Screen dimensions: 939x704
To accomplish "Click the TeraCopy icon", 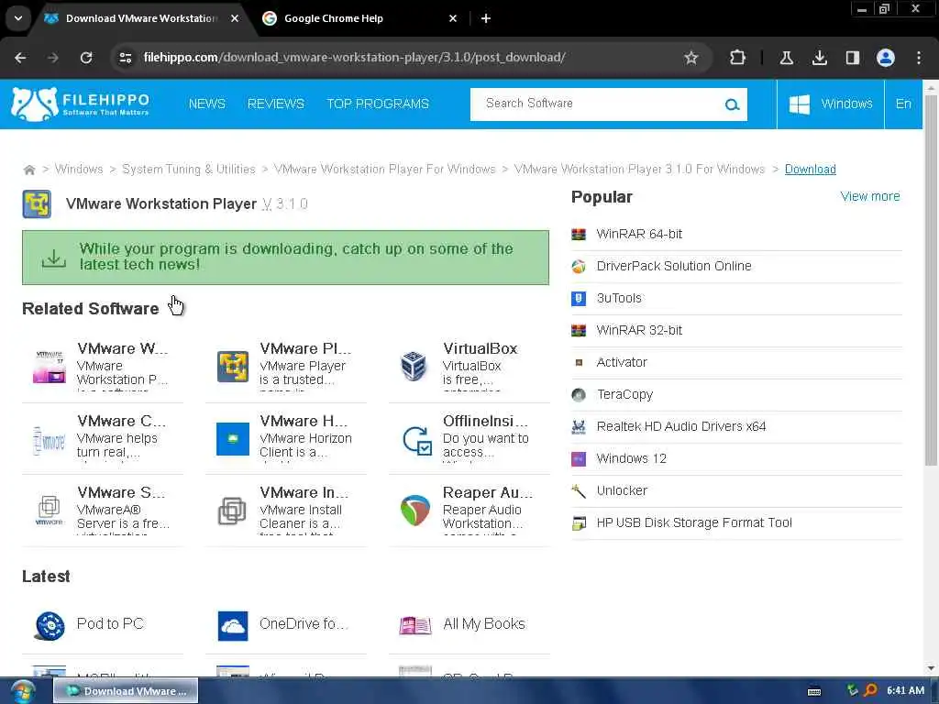I will [579, 394].
